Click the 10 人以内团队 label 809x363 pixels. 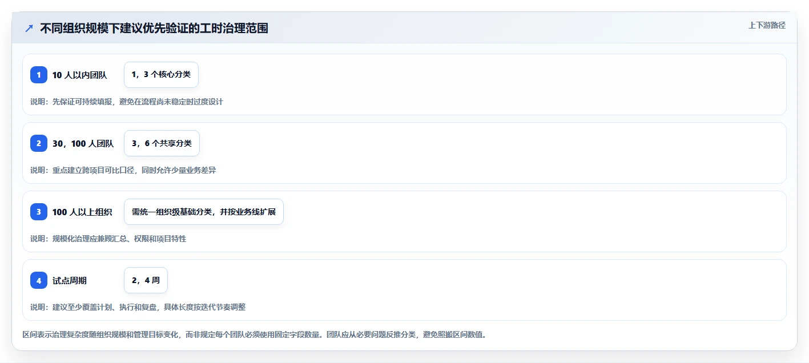[79, 75]
